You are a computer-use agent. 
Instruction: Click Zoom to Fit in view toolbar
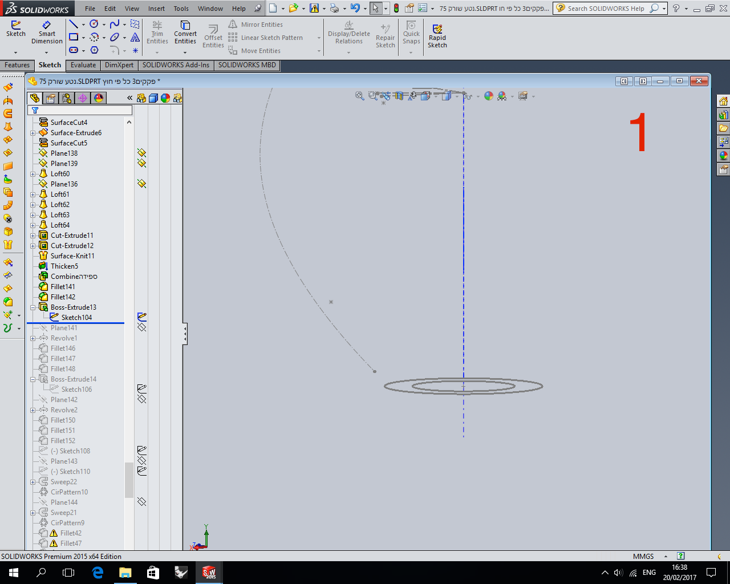[x=360, y=96]
